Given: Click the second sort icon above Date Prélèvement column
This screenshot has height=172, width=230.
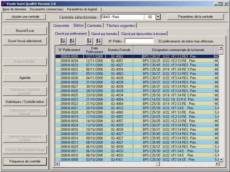Looking at the screenshot, I should (x=98, y=41).
